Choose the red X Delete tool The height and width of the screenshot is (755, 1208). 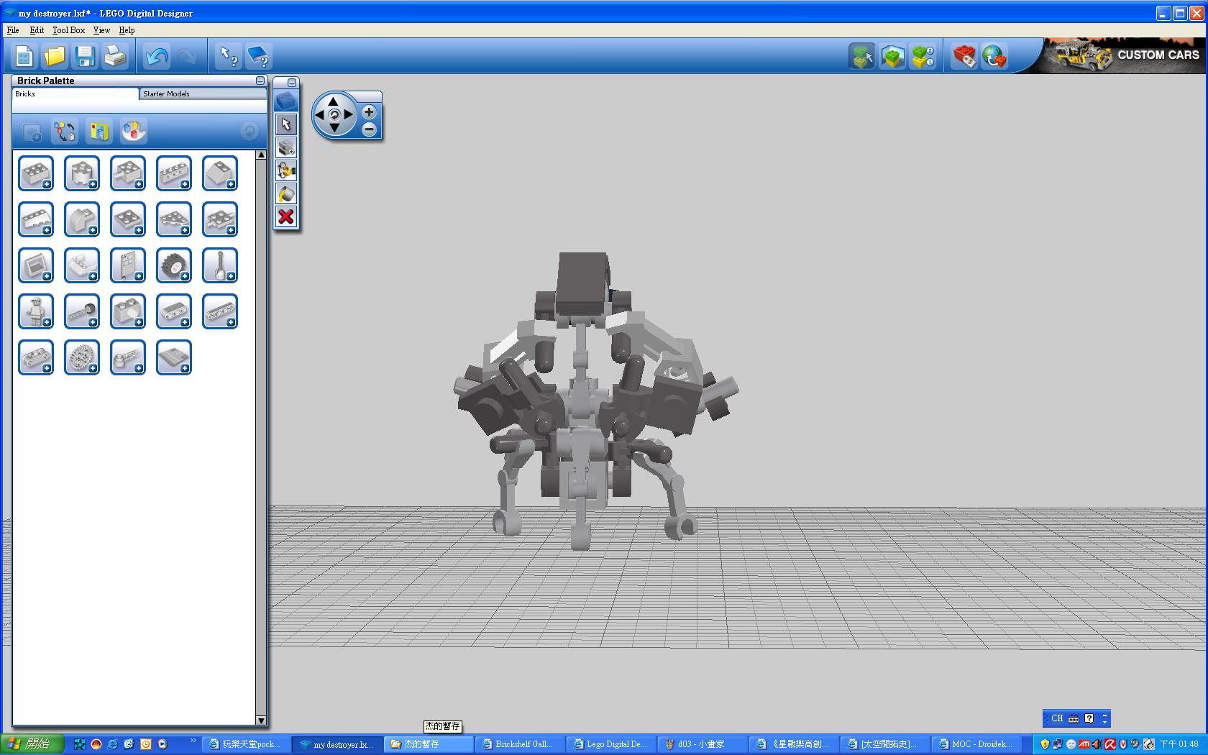click(x=286, y=216)
